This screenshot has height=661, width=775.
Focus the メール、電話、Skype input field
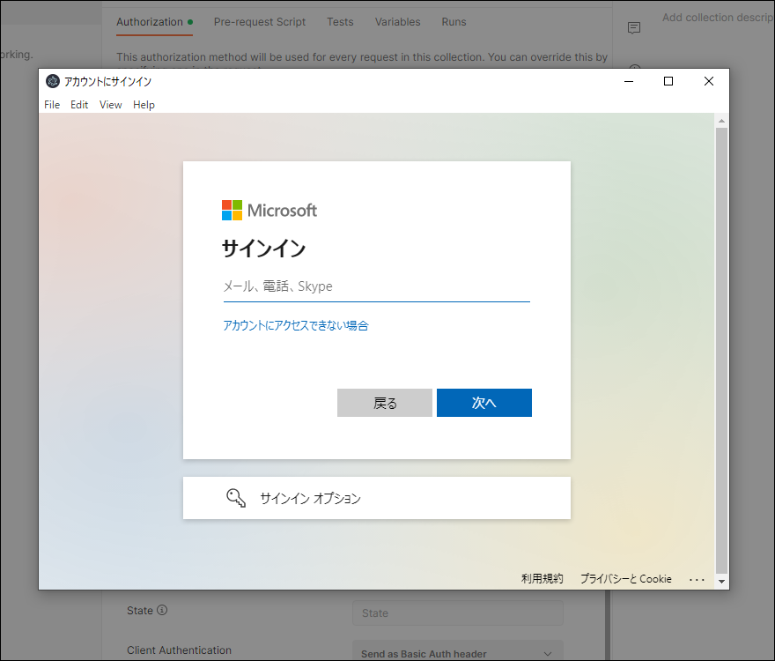(377, 286)
